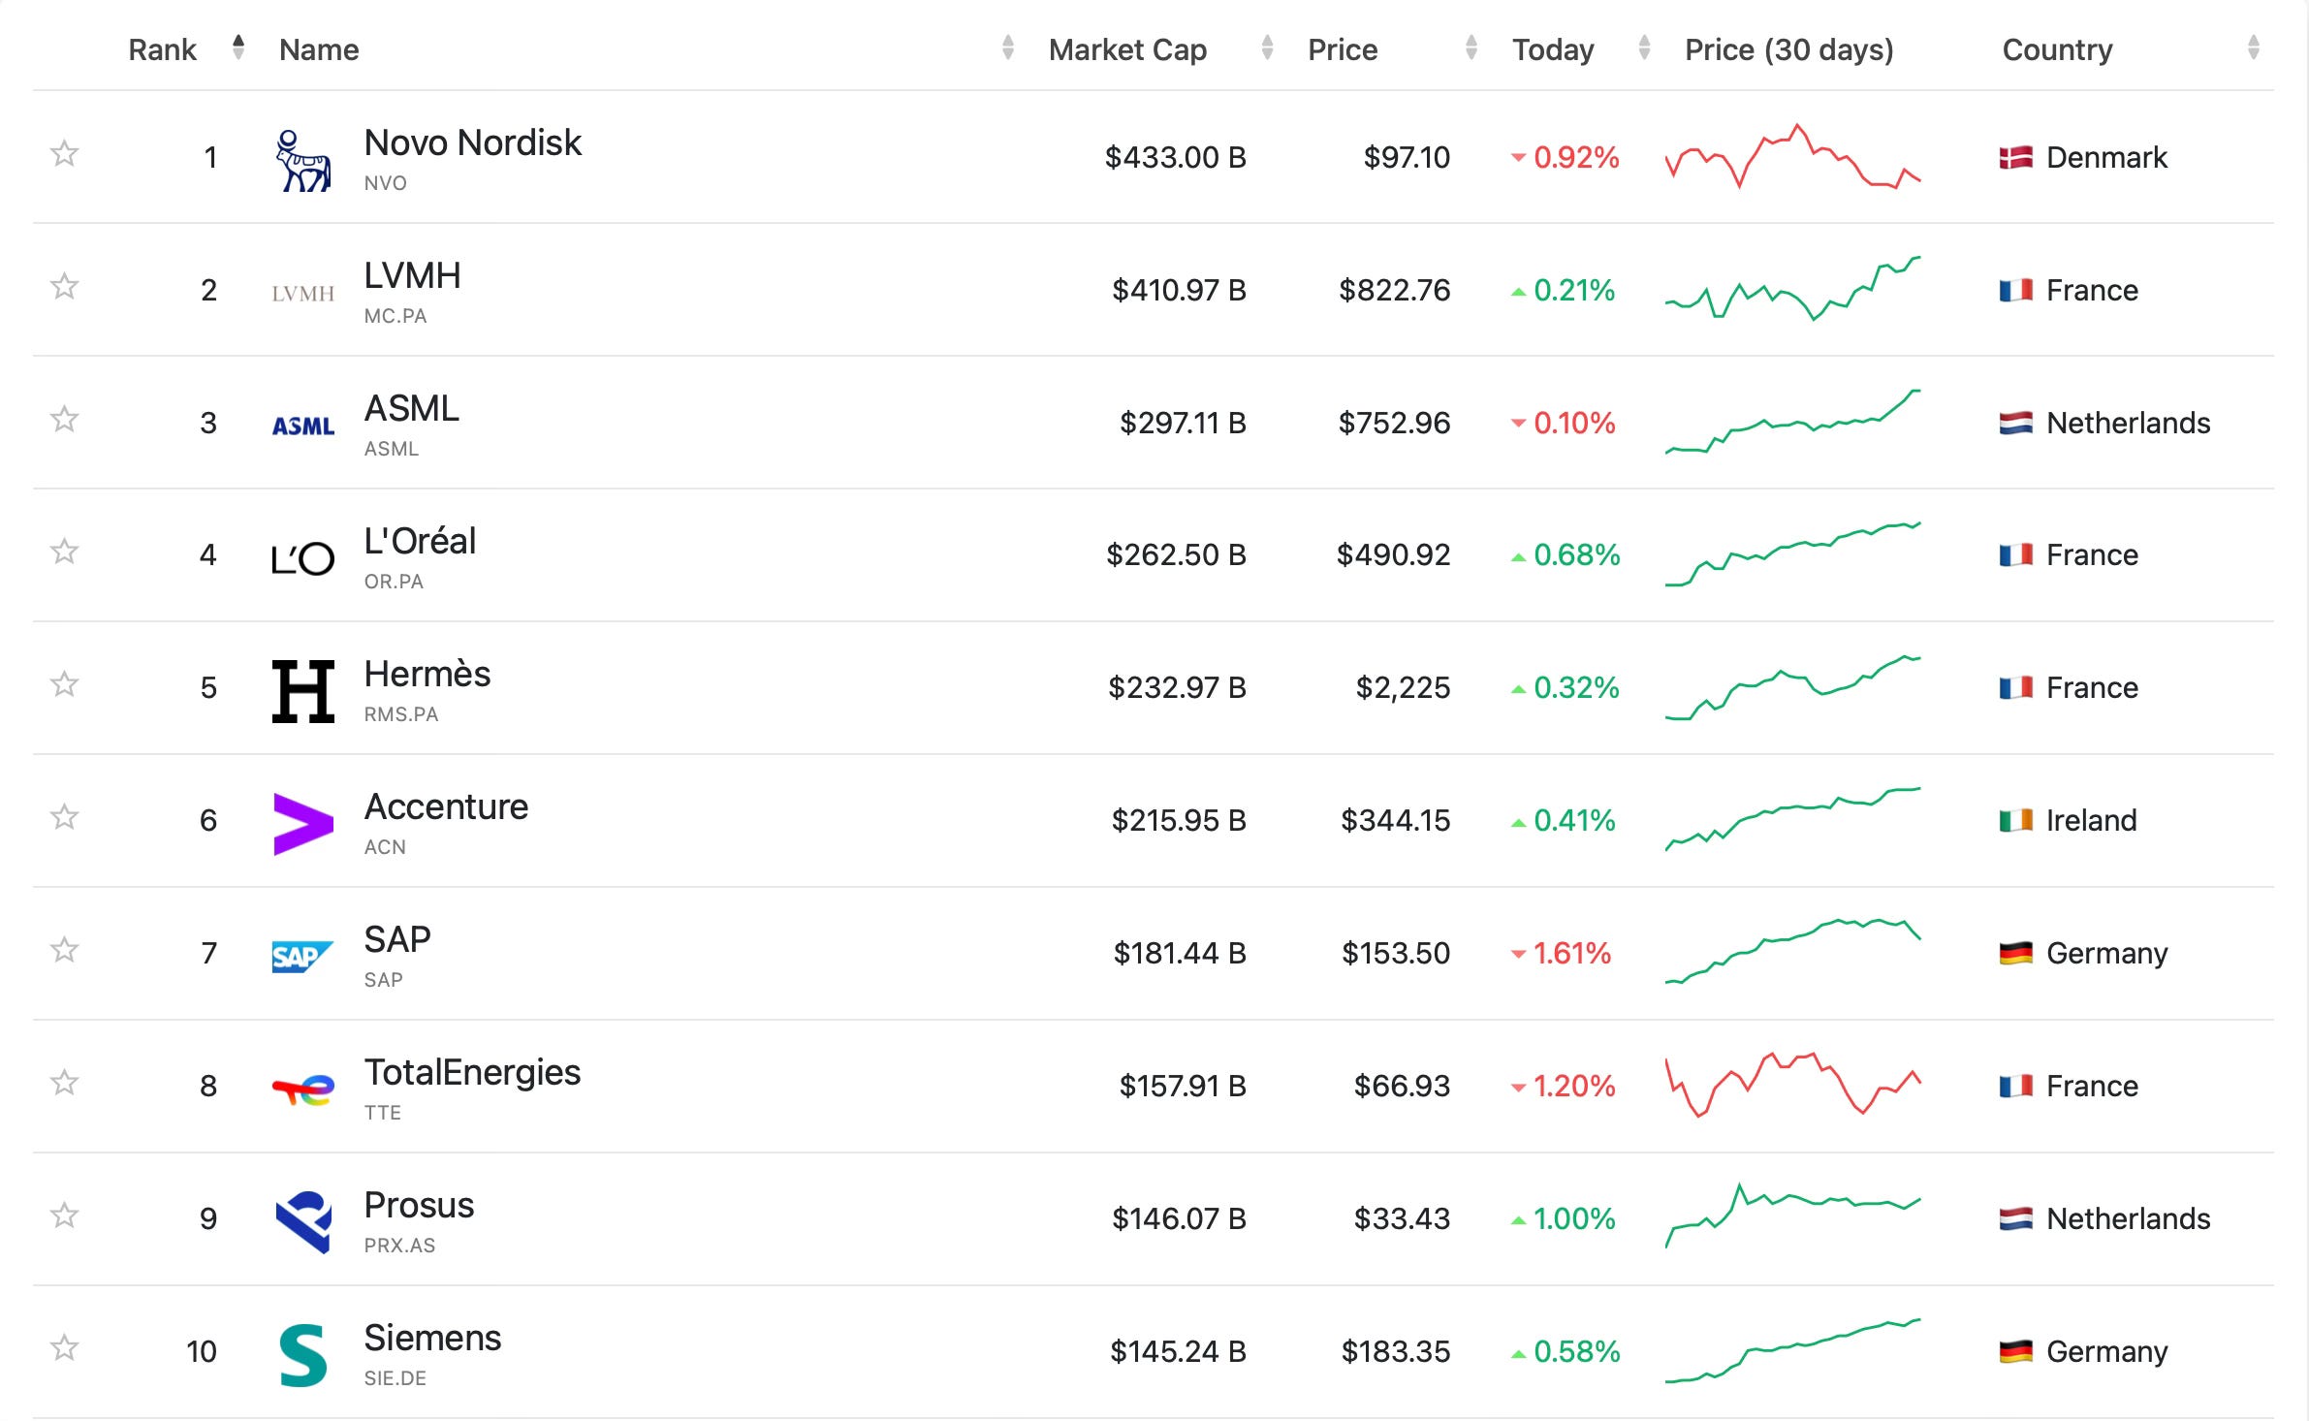Click the blue SAP logo
This screenshot has width=2309, height=1421.
302,957
